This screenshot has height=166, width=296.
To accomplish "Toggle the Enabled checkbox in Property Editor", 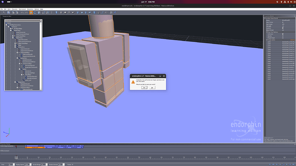I will pos(283,28).
